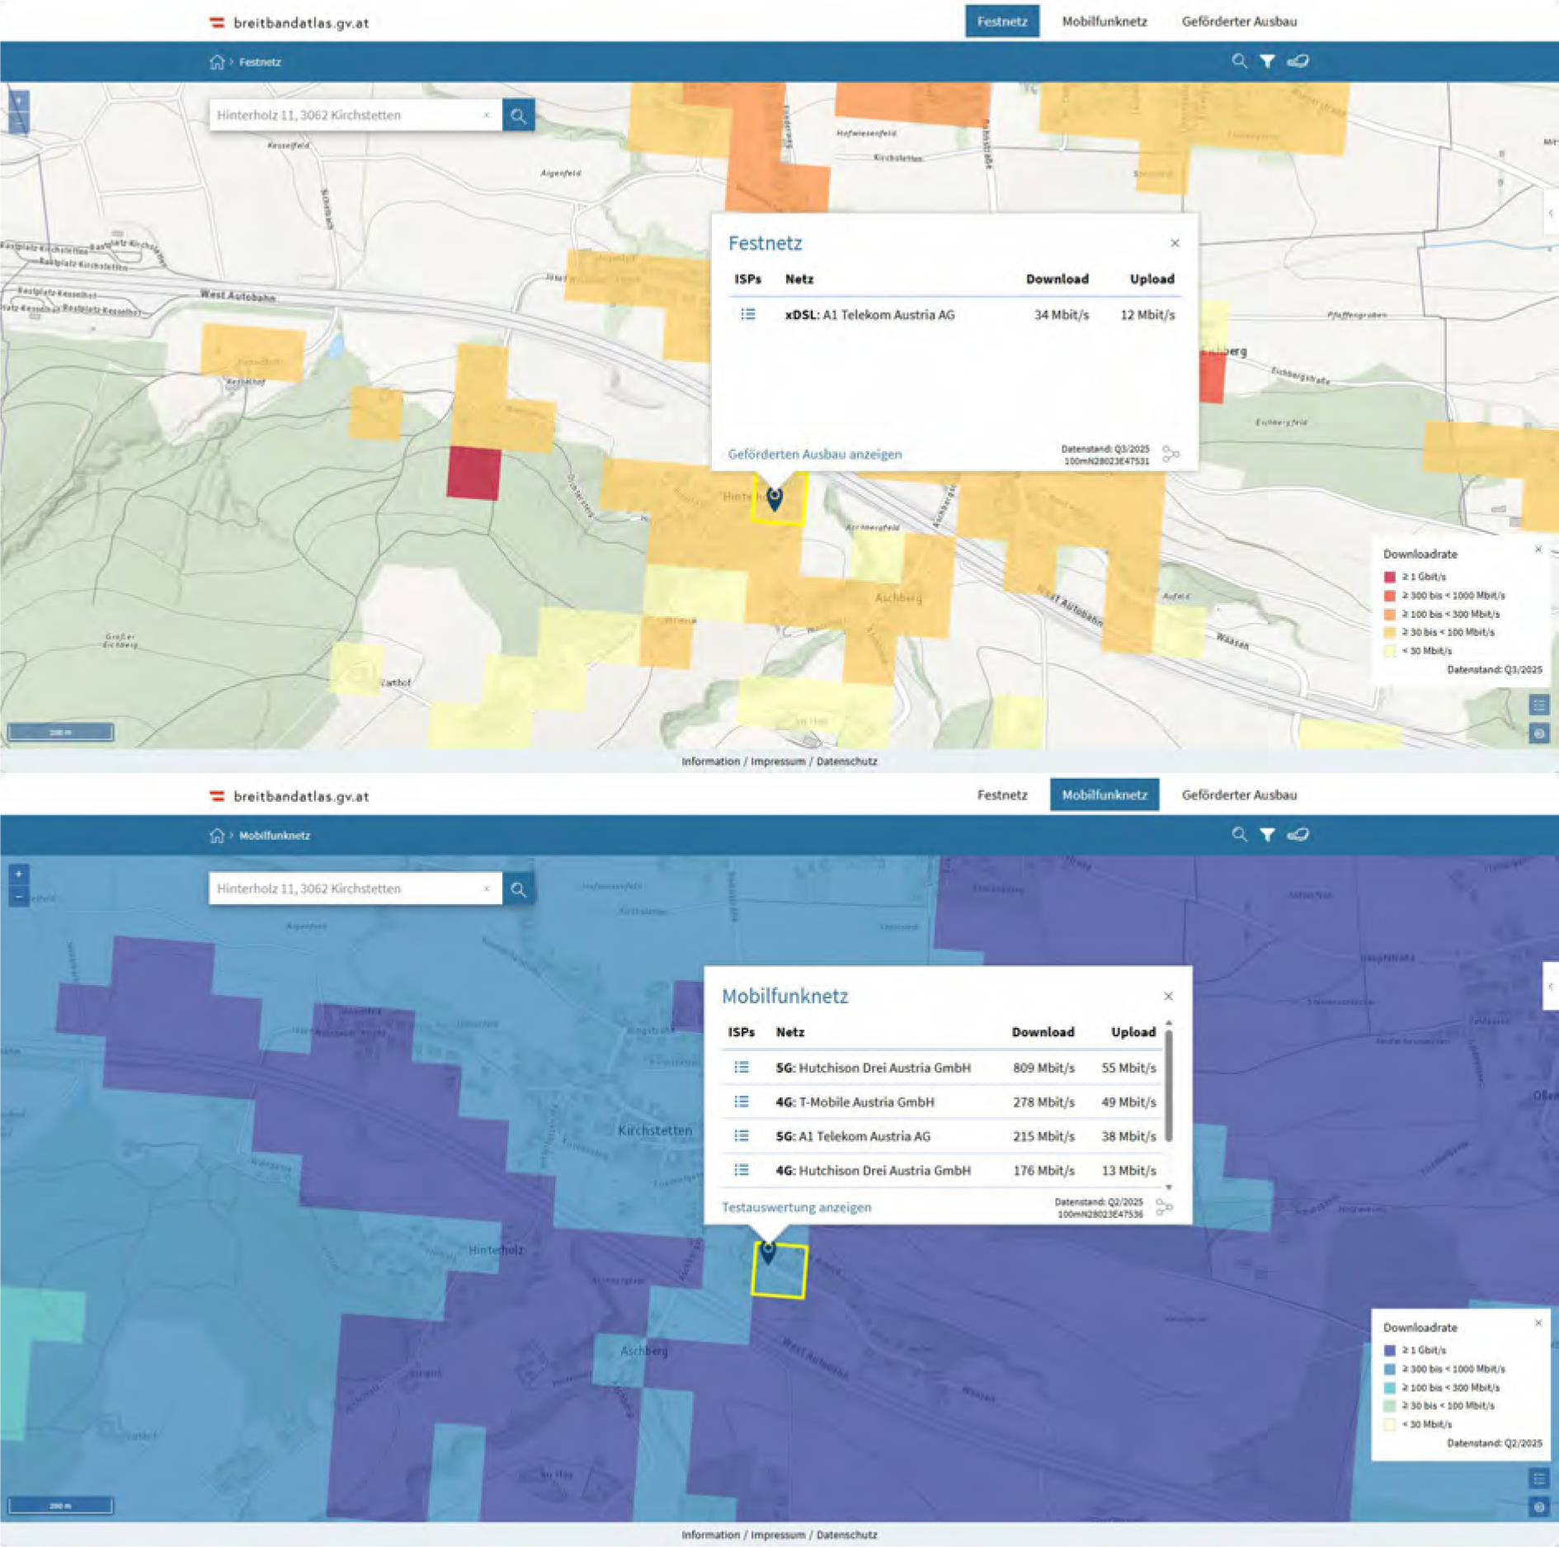Expand the Mobilfunknetz map's right-edge side panel
Screen dimensions: 1559x1547
point(1551,987)
